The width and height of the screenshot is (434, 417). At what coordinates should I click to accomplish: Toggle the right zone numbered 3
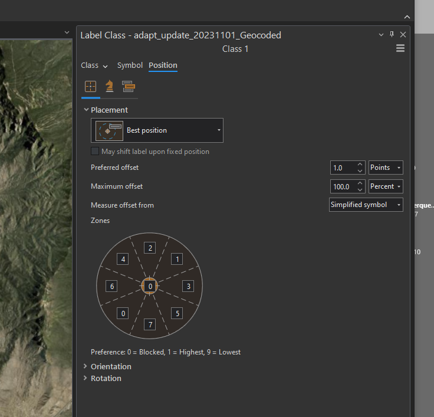coord(188,286)
